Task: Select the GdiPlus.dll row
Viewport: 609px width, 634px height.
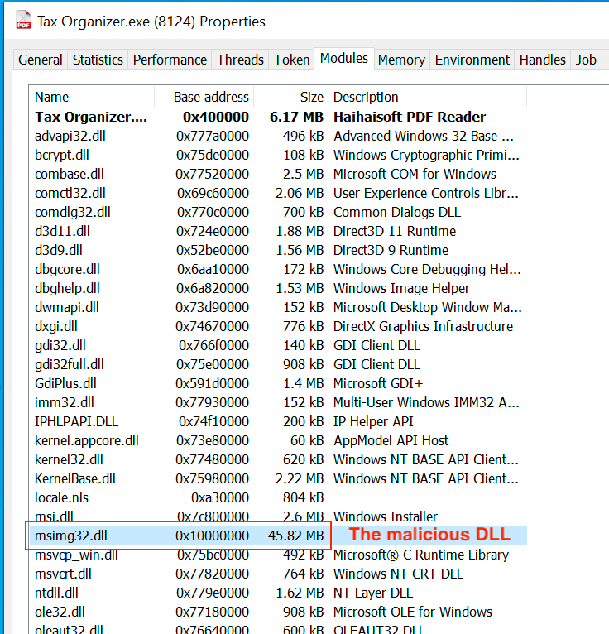Action: click(x=278, y=383)
